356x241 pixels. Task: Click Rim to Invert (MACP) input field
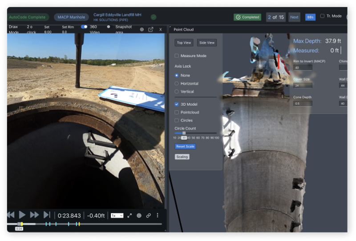click(x=303, y=68)
